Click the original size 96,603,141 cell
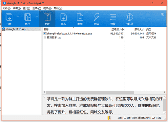 point(137,34)
